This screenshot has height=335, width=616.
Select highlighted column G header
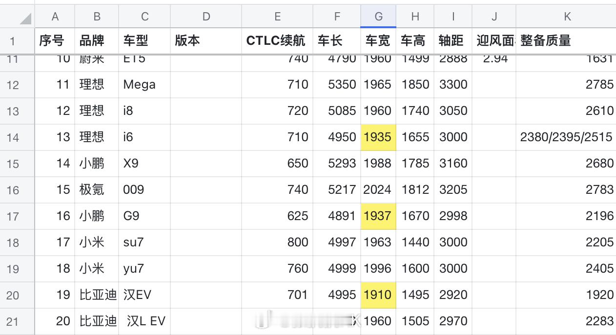click(378, 17)
